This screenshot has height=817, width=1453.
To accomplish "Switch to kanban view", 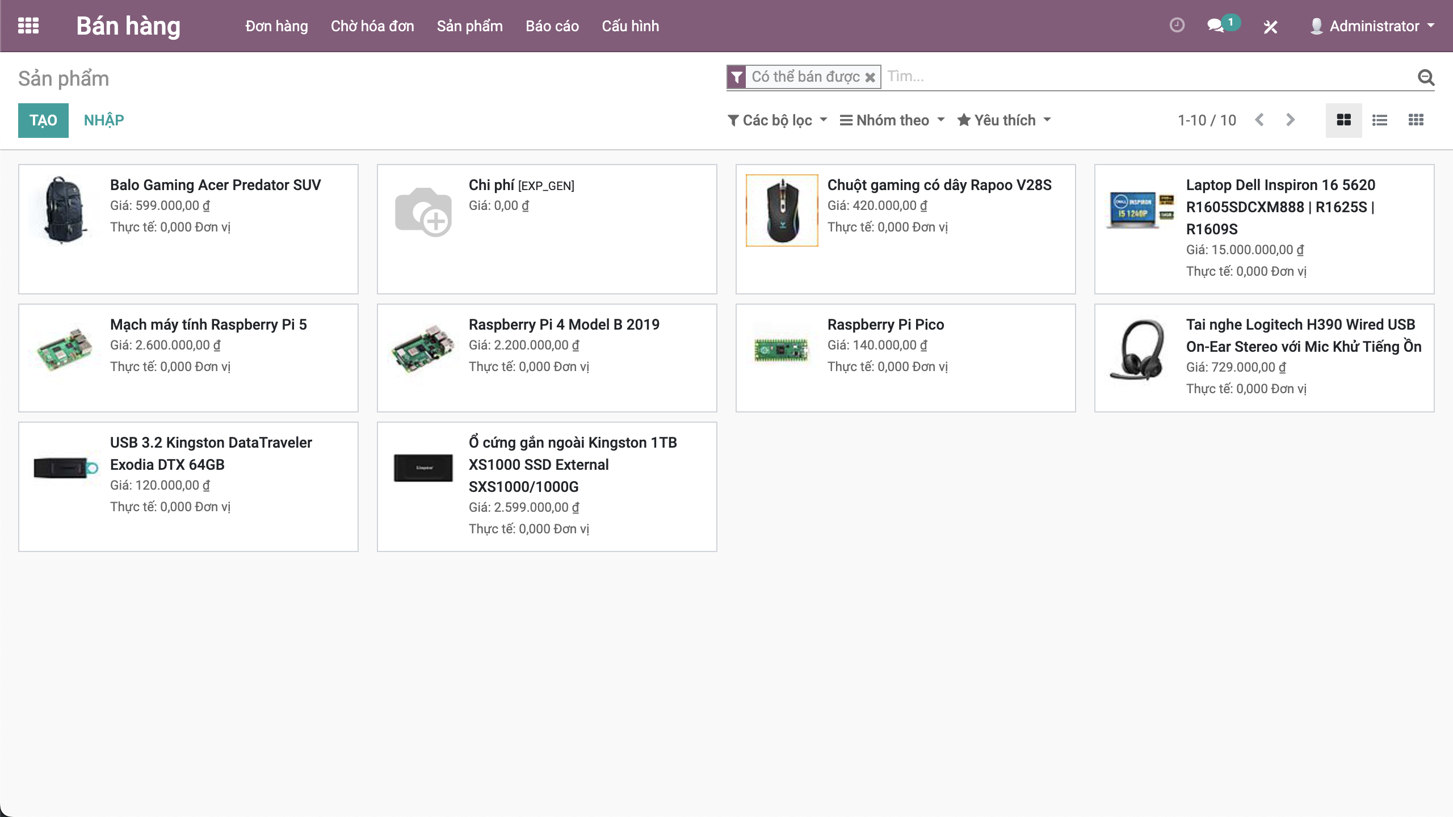I will tap(1343, 120).
